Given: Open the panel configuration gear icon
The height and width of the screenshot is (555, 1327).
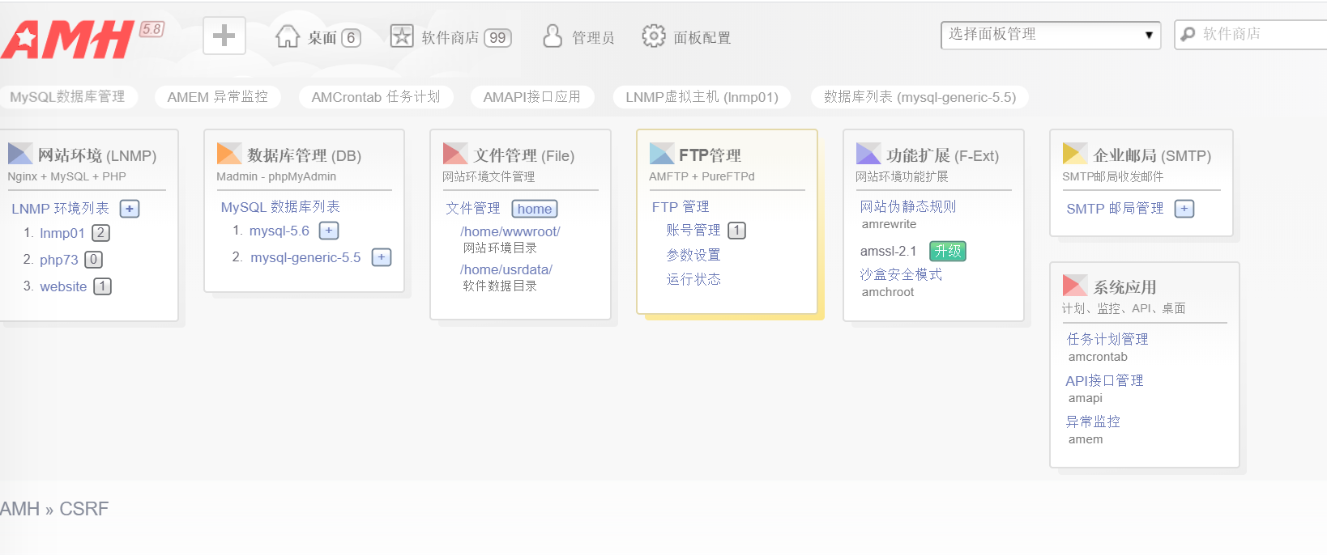Looking at the screenshot, I should click(654, 36).
